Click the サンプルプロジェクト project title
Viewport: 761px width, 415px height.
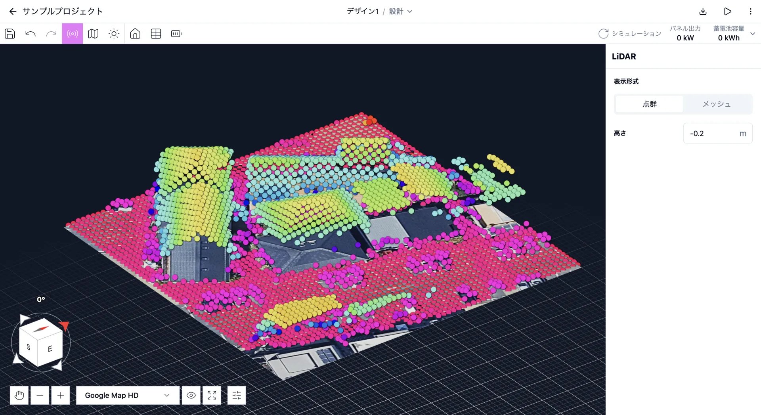(x=63, y=11)
